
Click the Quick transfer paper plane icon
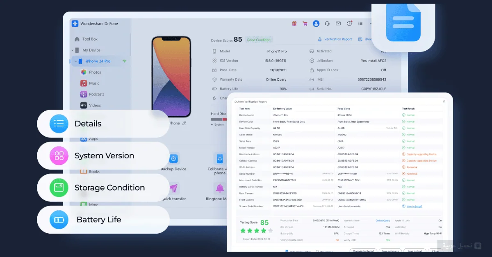pos(173,188)
